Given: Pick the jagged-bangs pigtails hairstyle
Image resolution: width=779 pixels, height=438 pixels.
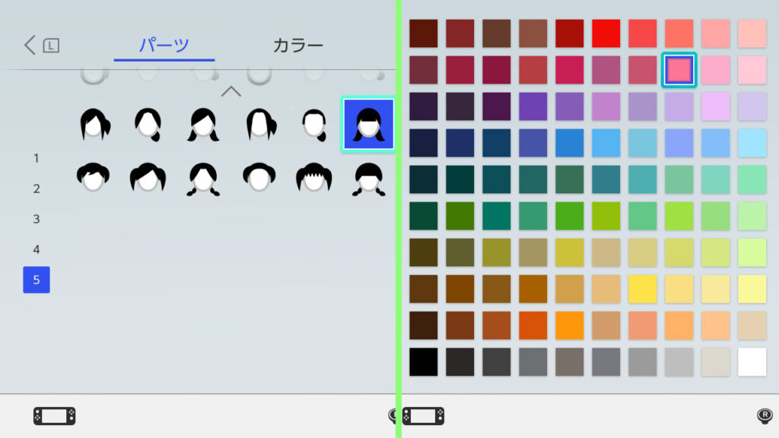Looking at the screenshot, I should 313,178.
